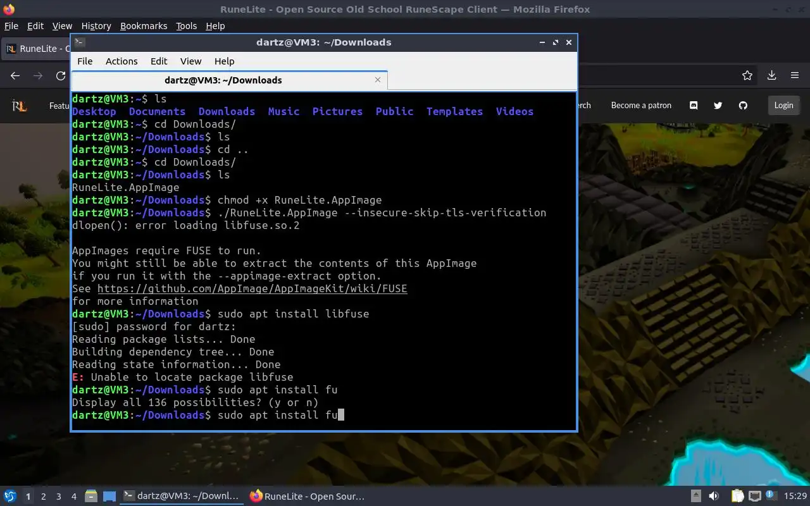Open the network status tray icon
This screenshot has height=506, width=810.
(x=754, y=497)
